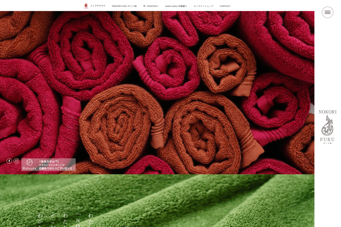Open the NOKORI-FUKU のこり福 menu item
This screenshot has width=341, height=227.
coord(124,6)
